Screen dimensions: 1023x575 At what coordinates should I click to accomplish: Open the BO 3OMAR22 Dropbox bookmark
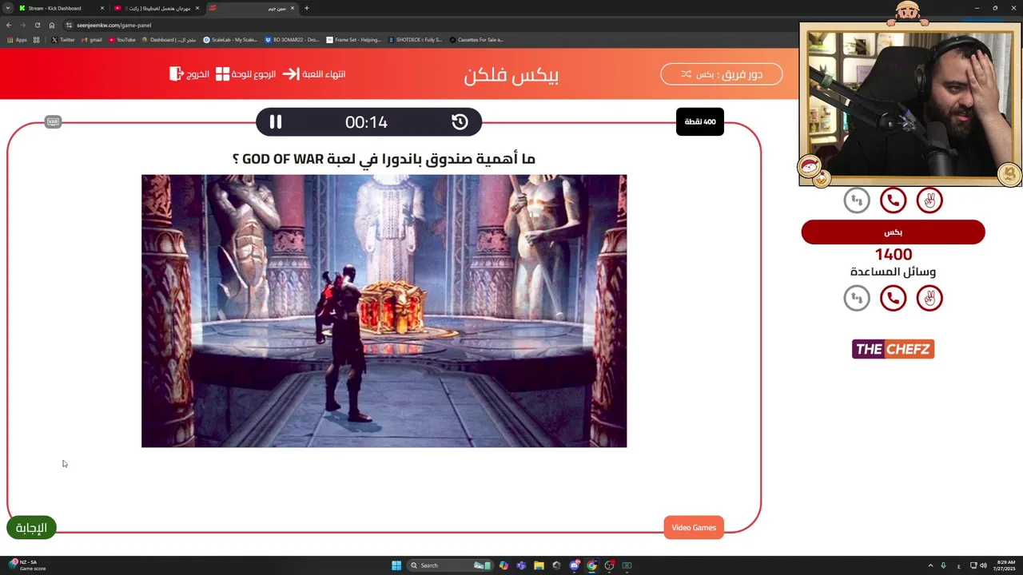click(x=293, y=39)
